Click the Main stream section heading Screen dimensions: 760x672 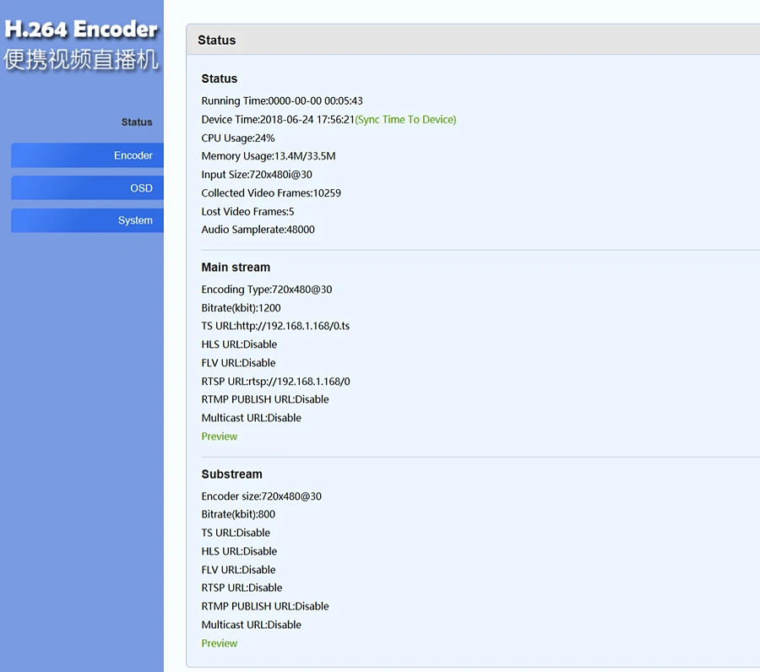(235, 267)
